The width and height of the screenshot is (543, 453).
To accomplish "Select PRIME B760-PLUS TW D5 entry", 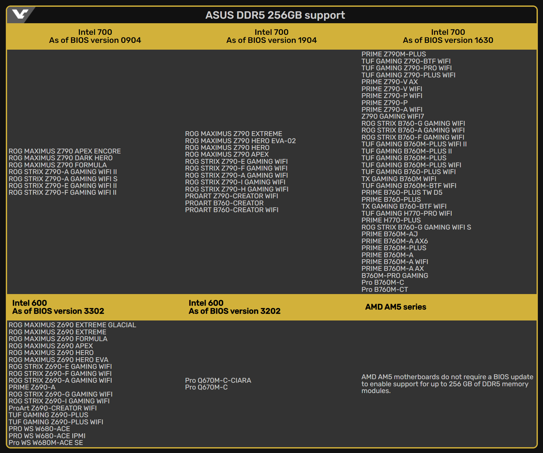I will pyautogui.click(x=402, y=192).
